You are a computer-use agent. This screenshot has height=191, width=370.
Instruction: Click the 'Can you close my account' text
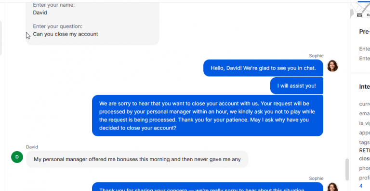coord(66,34)
